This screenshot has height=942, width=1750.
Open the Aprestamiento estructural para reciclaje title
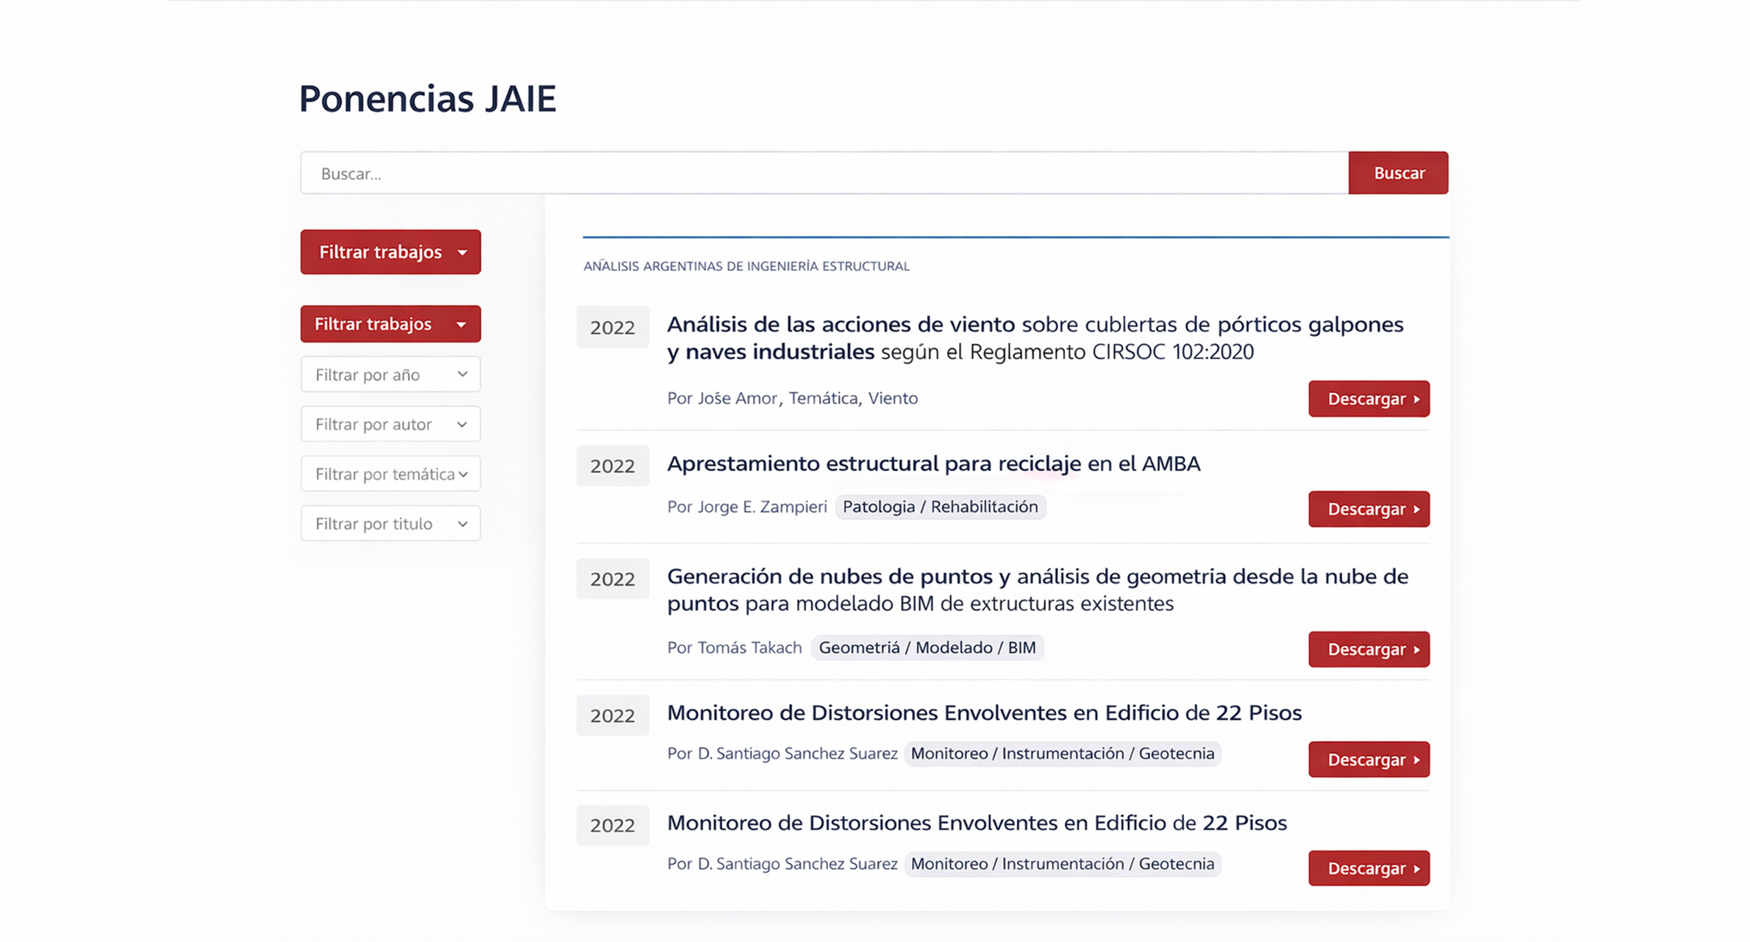tap(933, 463)
